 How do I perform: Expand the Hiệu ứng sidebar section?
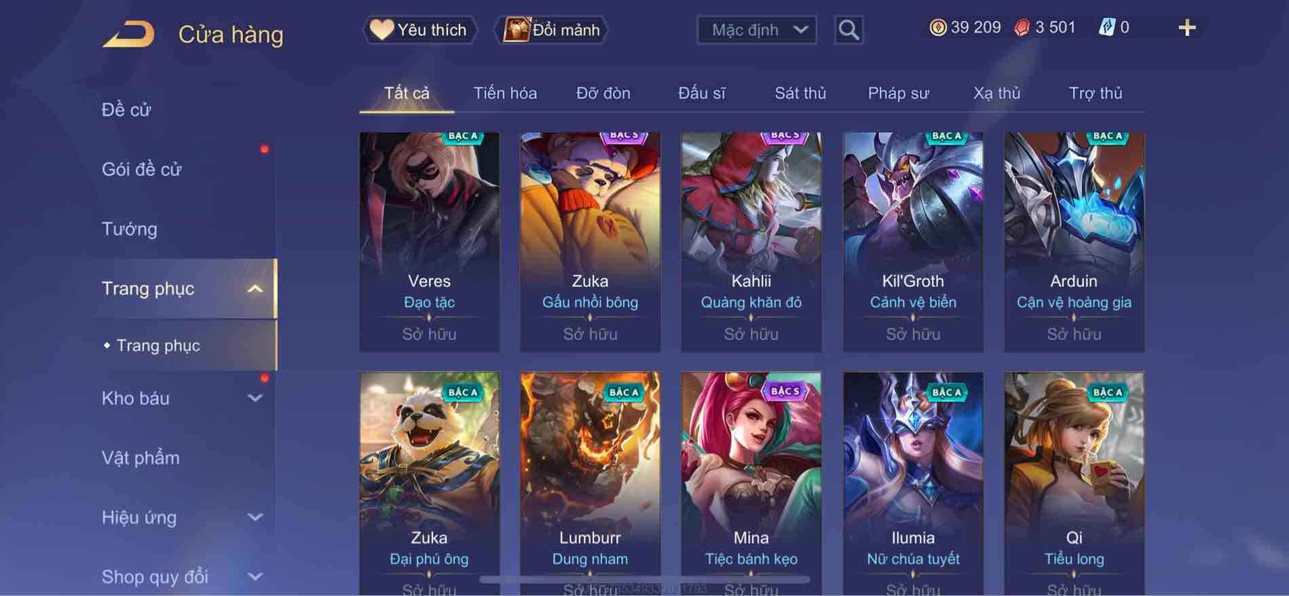[255, 517]
